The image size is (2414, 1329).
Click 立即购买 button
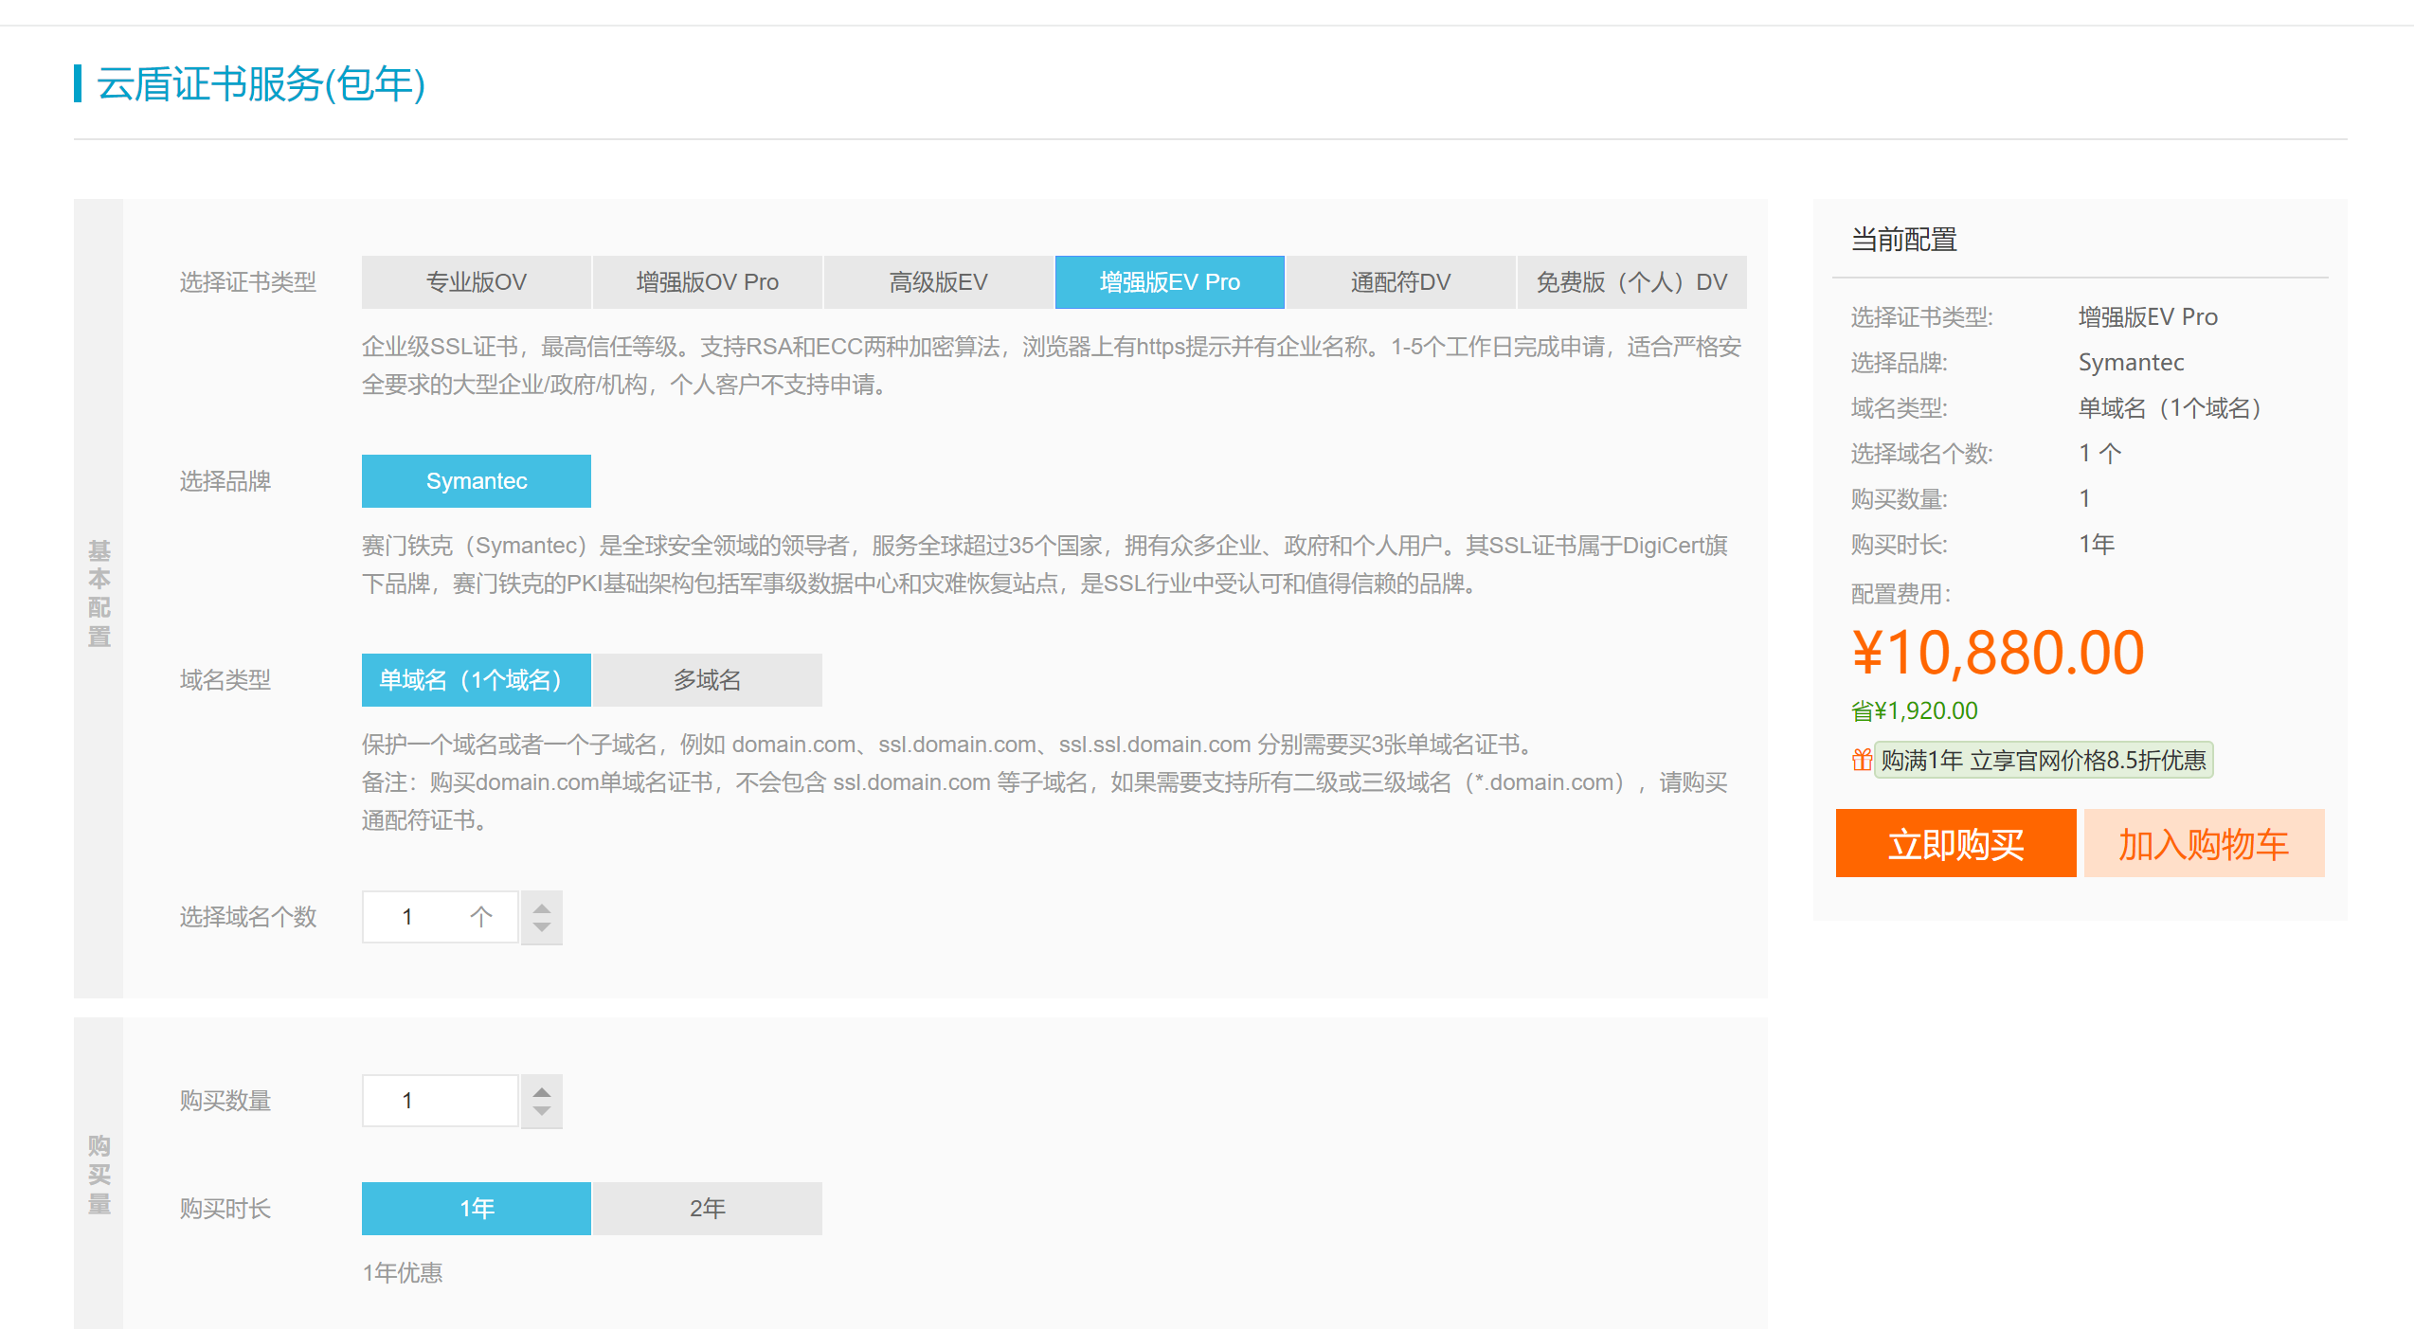[1955, 843]
